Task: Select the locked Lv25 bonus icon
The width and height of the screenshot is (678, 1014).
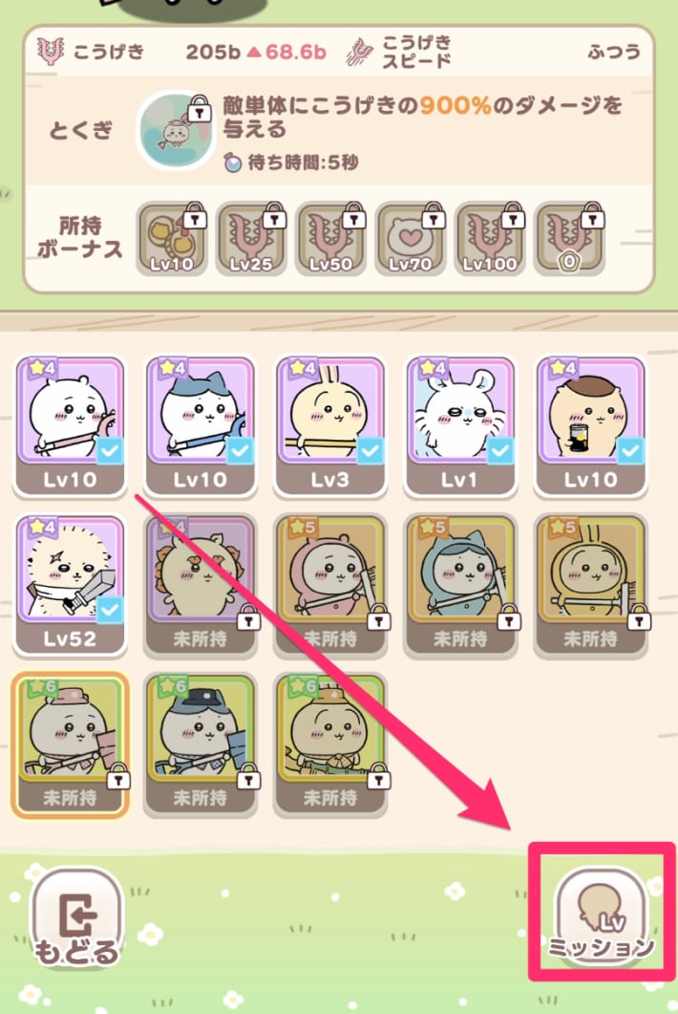Action: [x=251, y=239]
